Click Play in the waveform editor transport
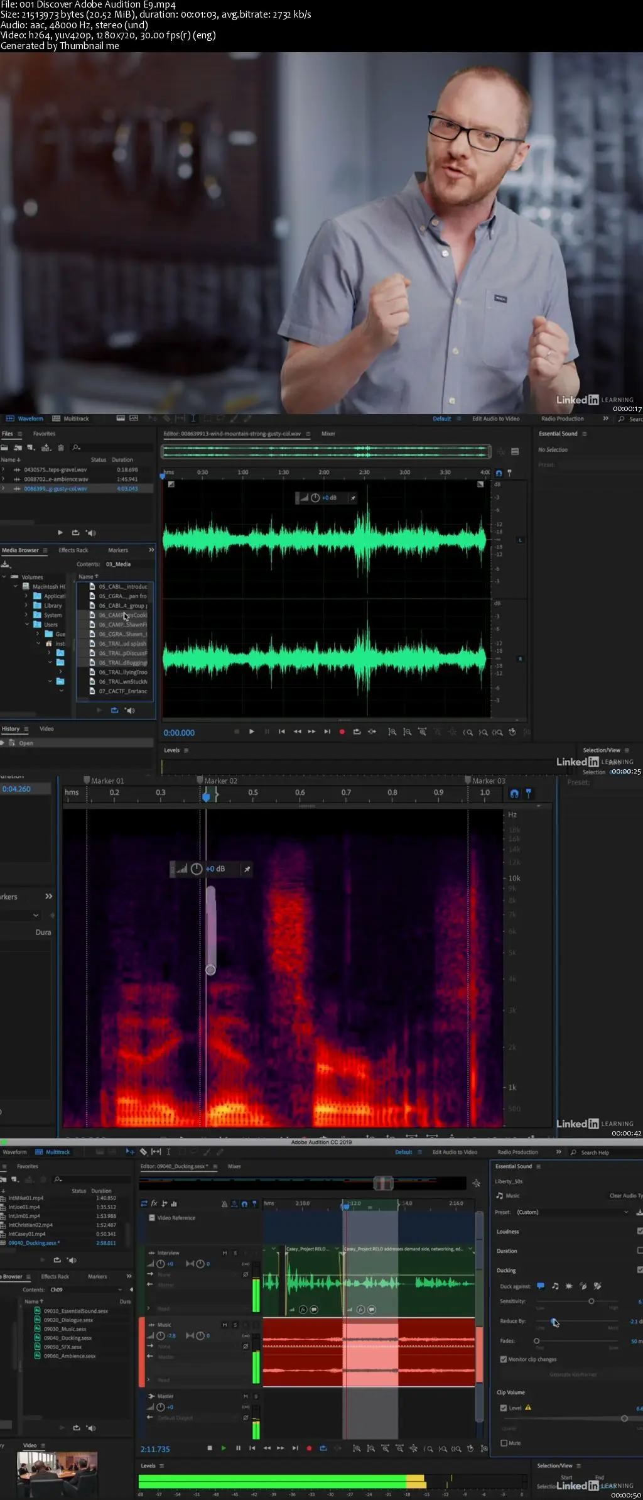The width and height of the screenshot is (643, 1500). coord(252,731)
